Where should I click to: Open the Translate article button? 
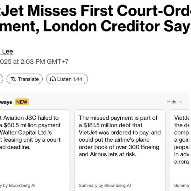coord(25,79)
